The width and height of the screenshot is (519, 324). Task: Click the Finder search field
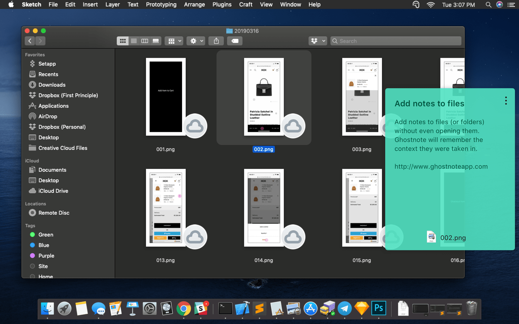coord(396,41)
